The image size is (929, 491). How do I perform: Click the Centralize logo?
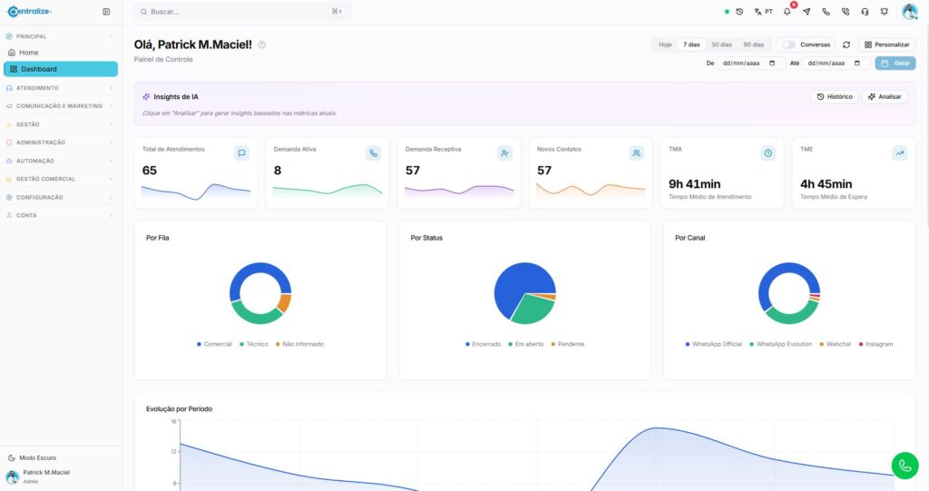[x=29, y=11]
